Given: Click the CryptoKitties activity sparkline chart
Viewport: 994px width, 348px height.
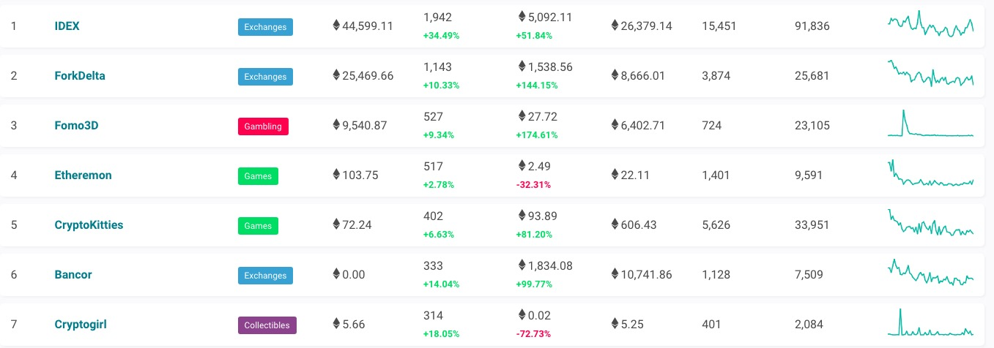Looking at the screenshot, I should coord(931,223).
